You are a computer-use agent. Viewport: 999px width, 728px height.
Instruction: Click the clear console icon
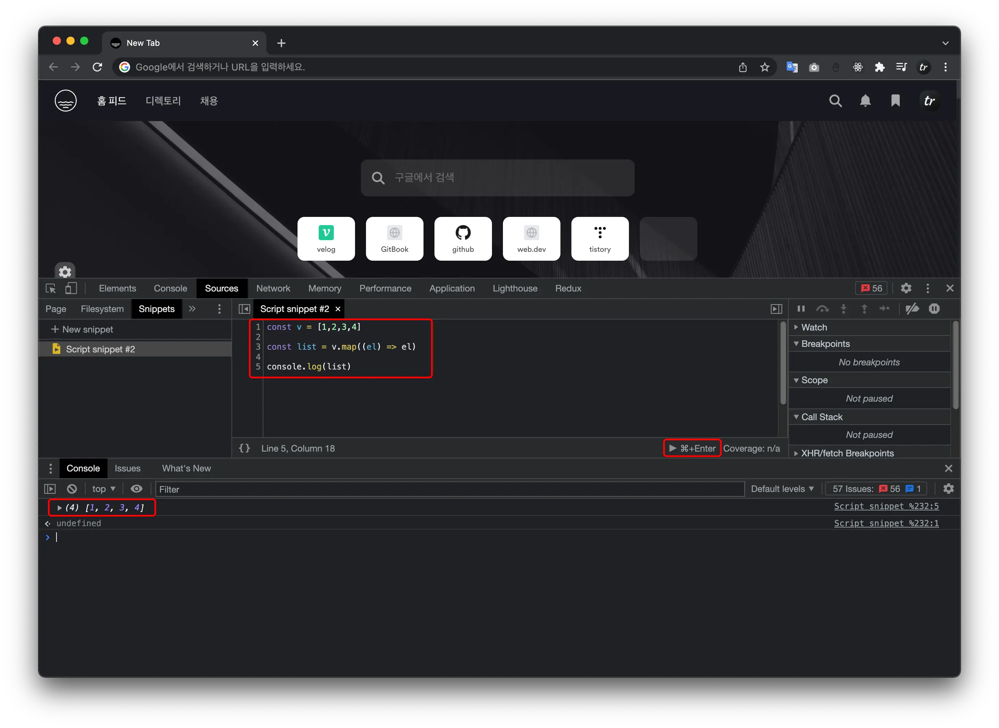72,489
